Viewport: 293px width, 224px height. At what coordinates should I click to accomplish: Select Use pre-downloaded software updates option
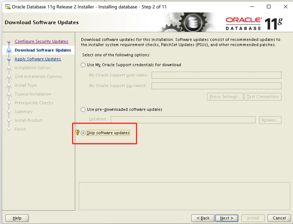pos(83,110)
